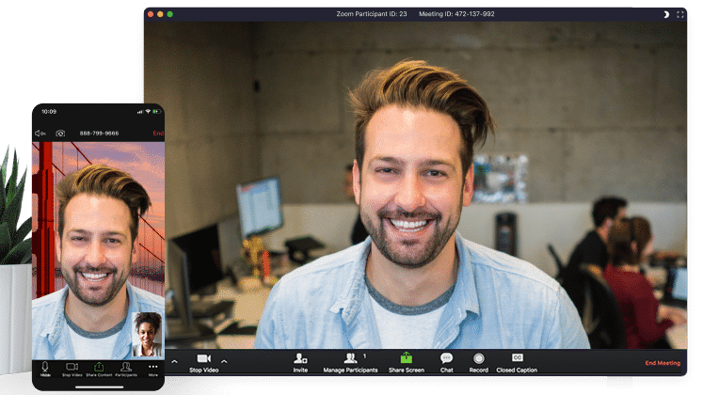
Task: Stop video in the desktop Zoom window
Action: click(204, 363)
